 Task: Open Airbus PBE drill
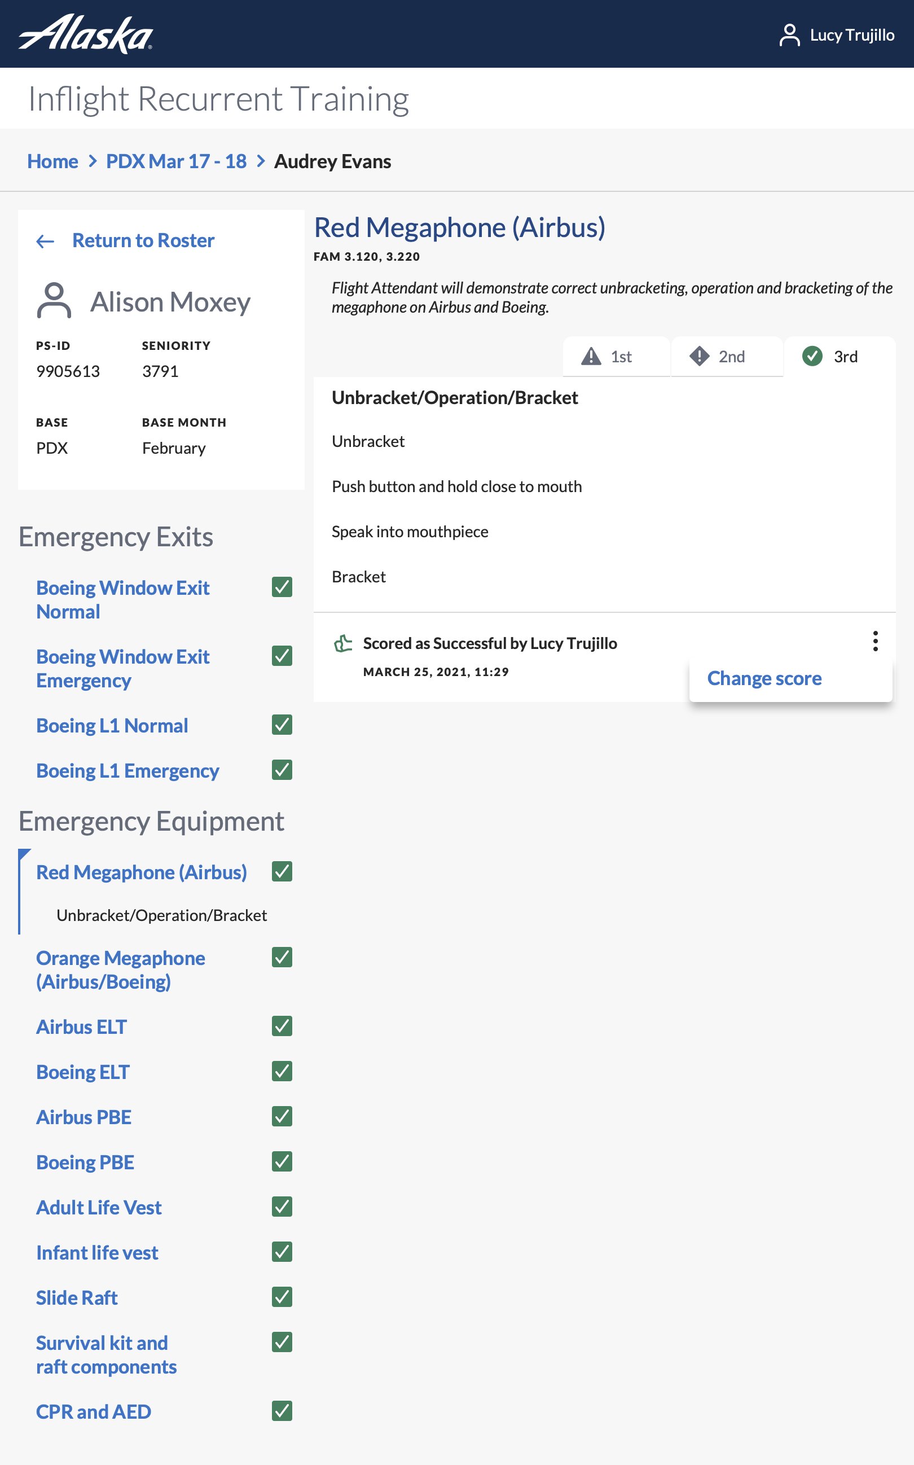coord(84,1117)
